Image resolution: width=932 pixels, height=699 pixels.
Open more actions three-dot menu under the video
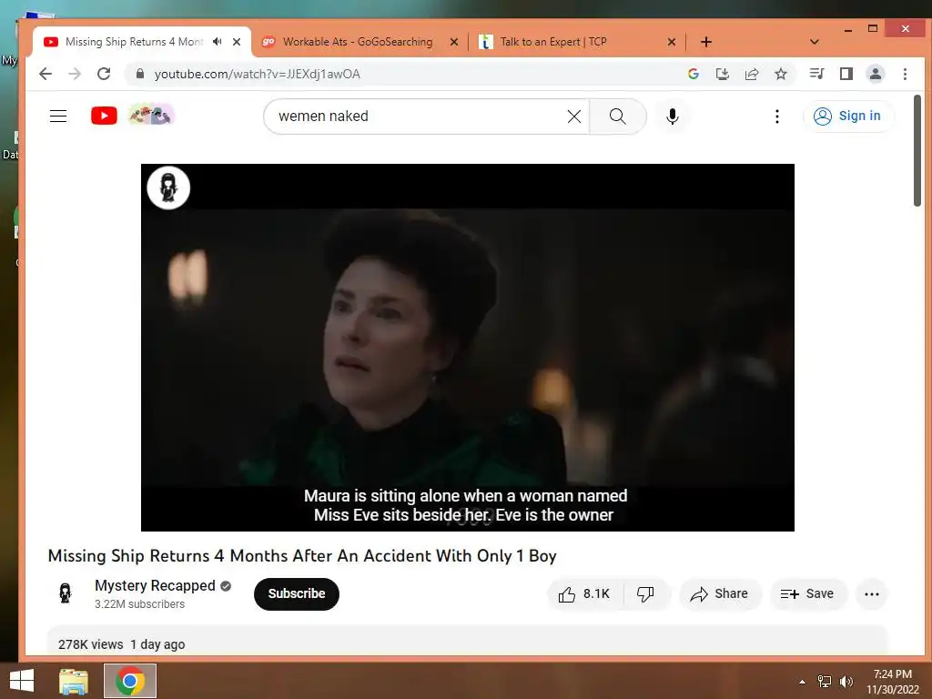pyautogui.click(x=871, y=593)
